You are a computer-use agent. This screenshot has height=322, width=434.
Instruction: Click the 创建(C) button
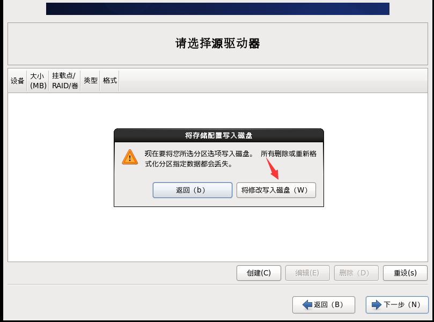click(x=259, y=273)
